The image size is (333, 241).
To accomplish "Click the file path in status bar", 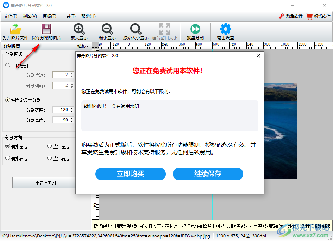I will [x=106, y=236].
